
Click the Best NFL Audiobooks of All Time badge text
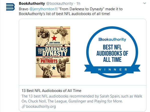click(112, 53)
